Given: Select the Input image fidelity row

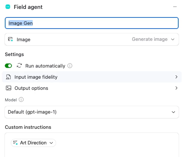Looking at the screenshot, I should (92, 77).
